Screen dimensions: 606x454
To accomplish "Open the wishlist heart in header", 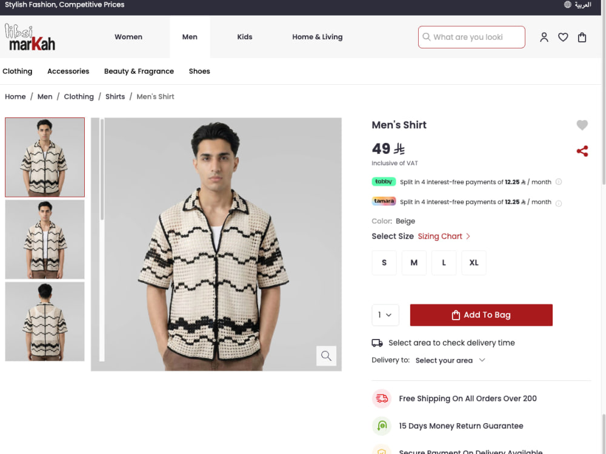I will [563, 37].
